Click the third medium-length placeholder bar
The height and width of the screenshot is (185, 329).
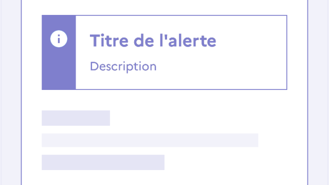103,162
